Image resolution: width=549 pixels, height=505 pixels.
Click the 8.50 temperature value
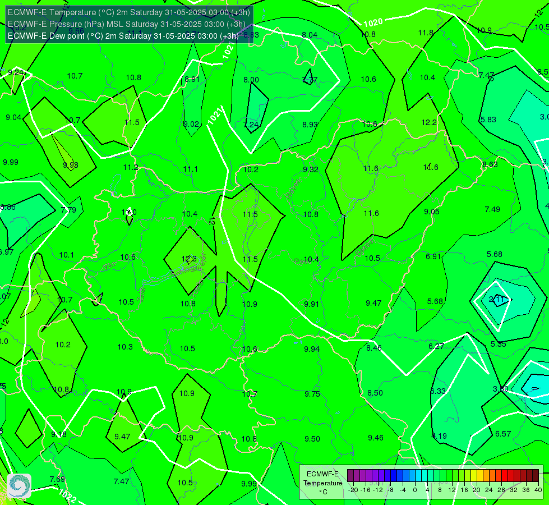pyautogui.click(x=375, y=393)
